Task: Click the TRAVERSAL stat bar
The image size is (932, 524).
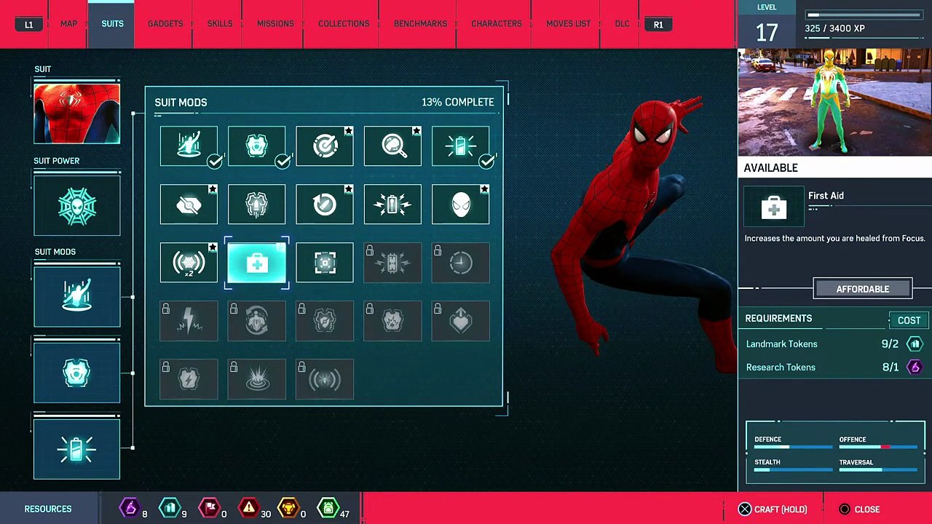Action: (878, 470)
